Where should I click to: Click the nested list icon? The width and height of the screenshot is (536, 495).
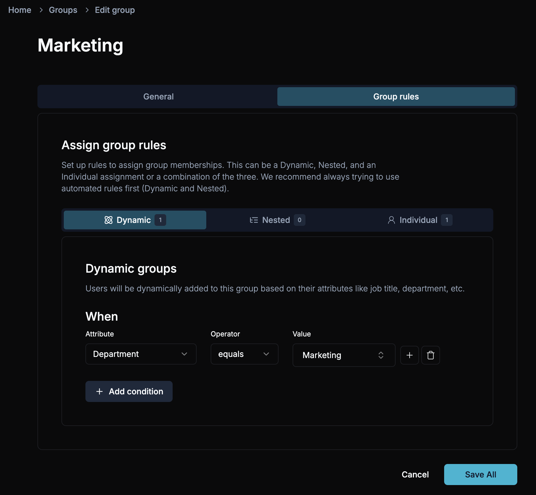(254, 220)
